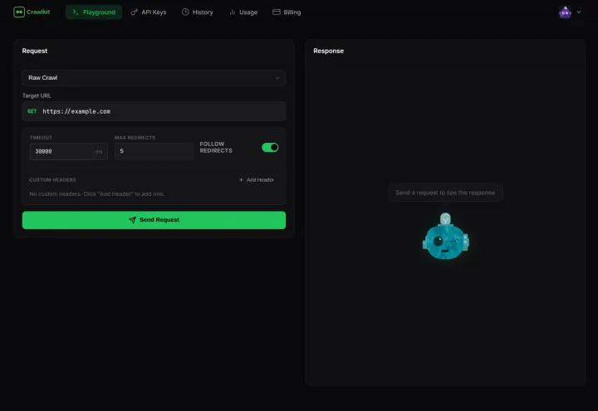Click the 'CUSTOM HEADERS' label
The image size is (598, 411).
click(52, 179)
